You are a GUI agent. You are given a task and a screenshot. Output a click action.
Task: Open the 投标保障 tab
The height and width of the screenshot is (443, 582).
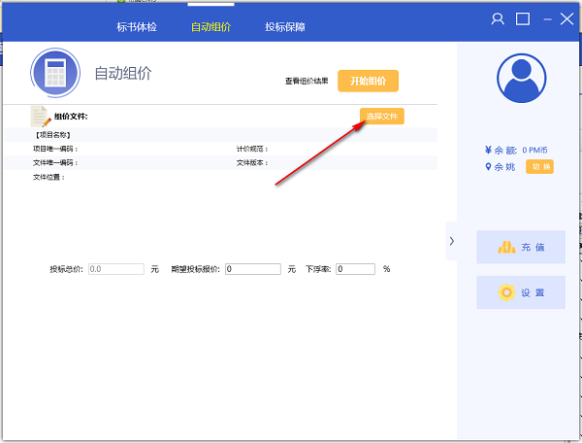284,27
